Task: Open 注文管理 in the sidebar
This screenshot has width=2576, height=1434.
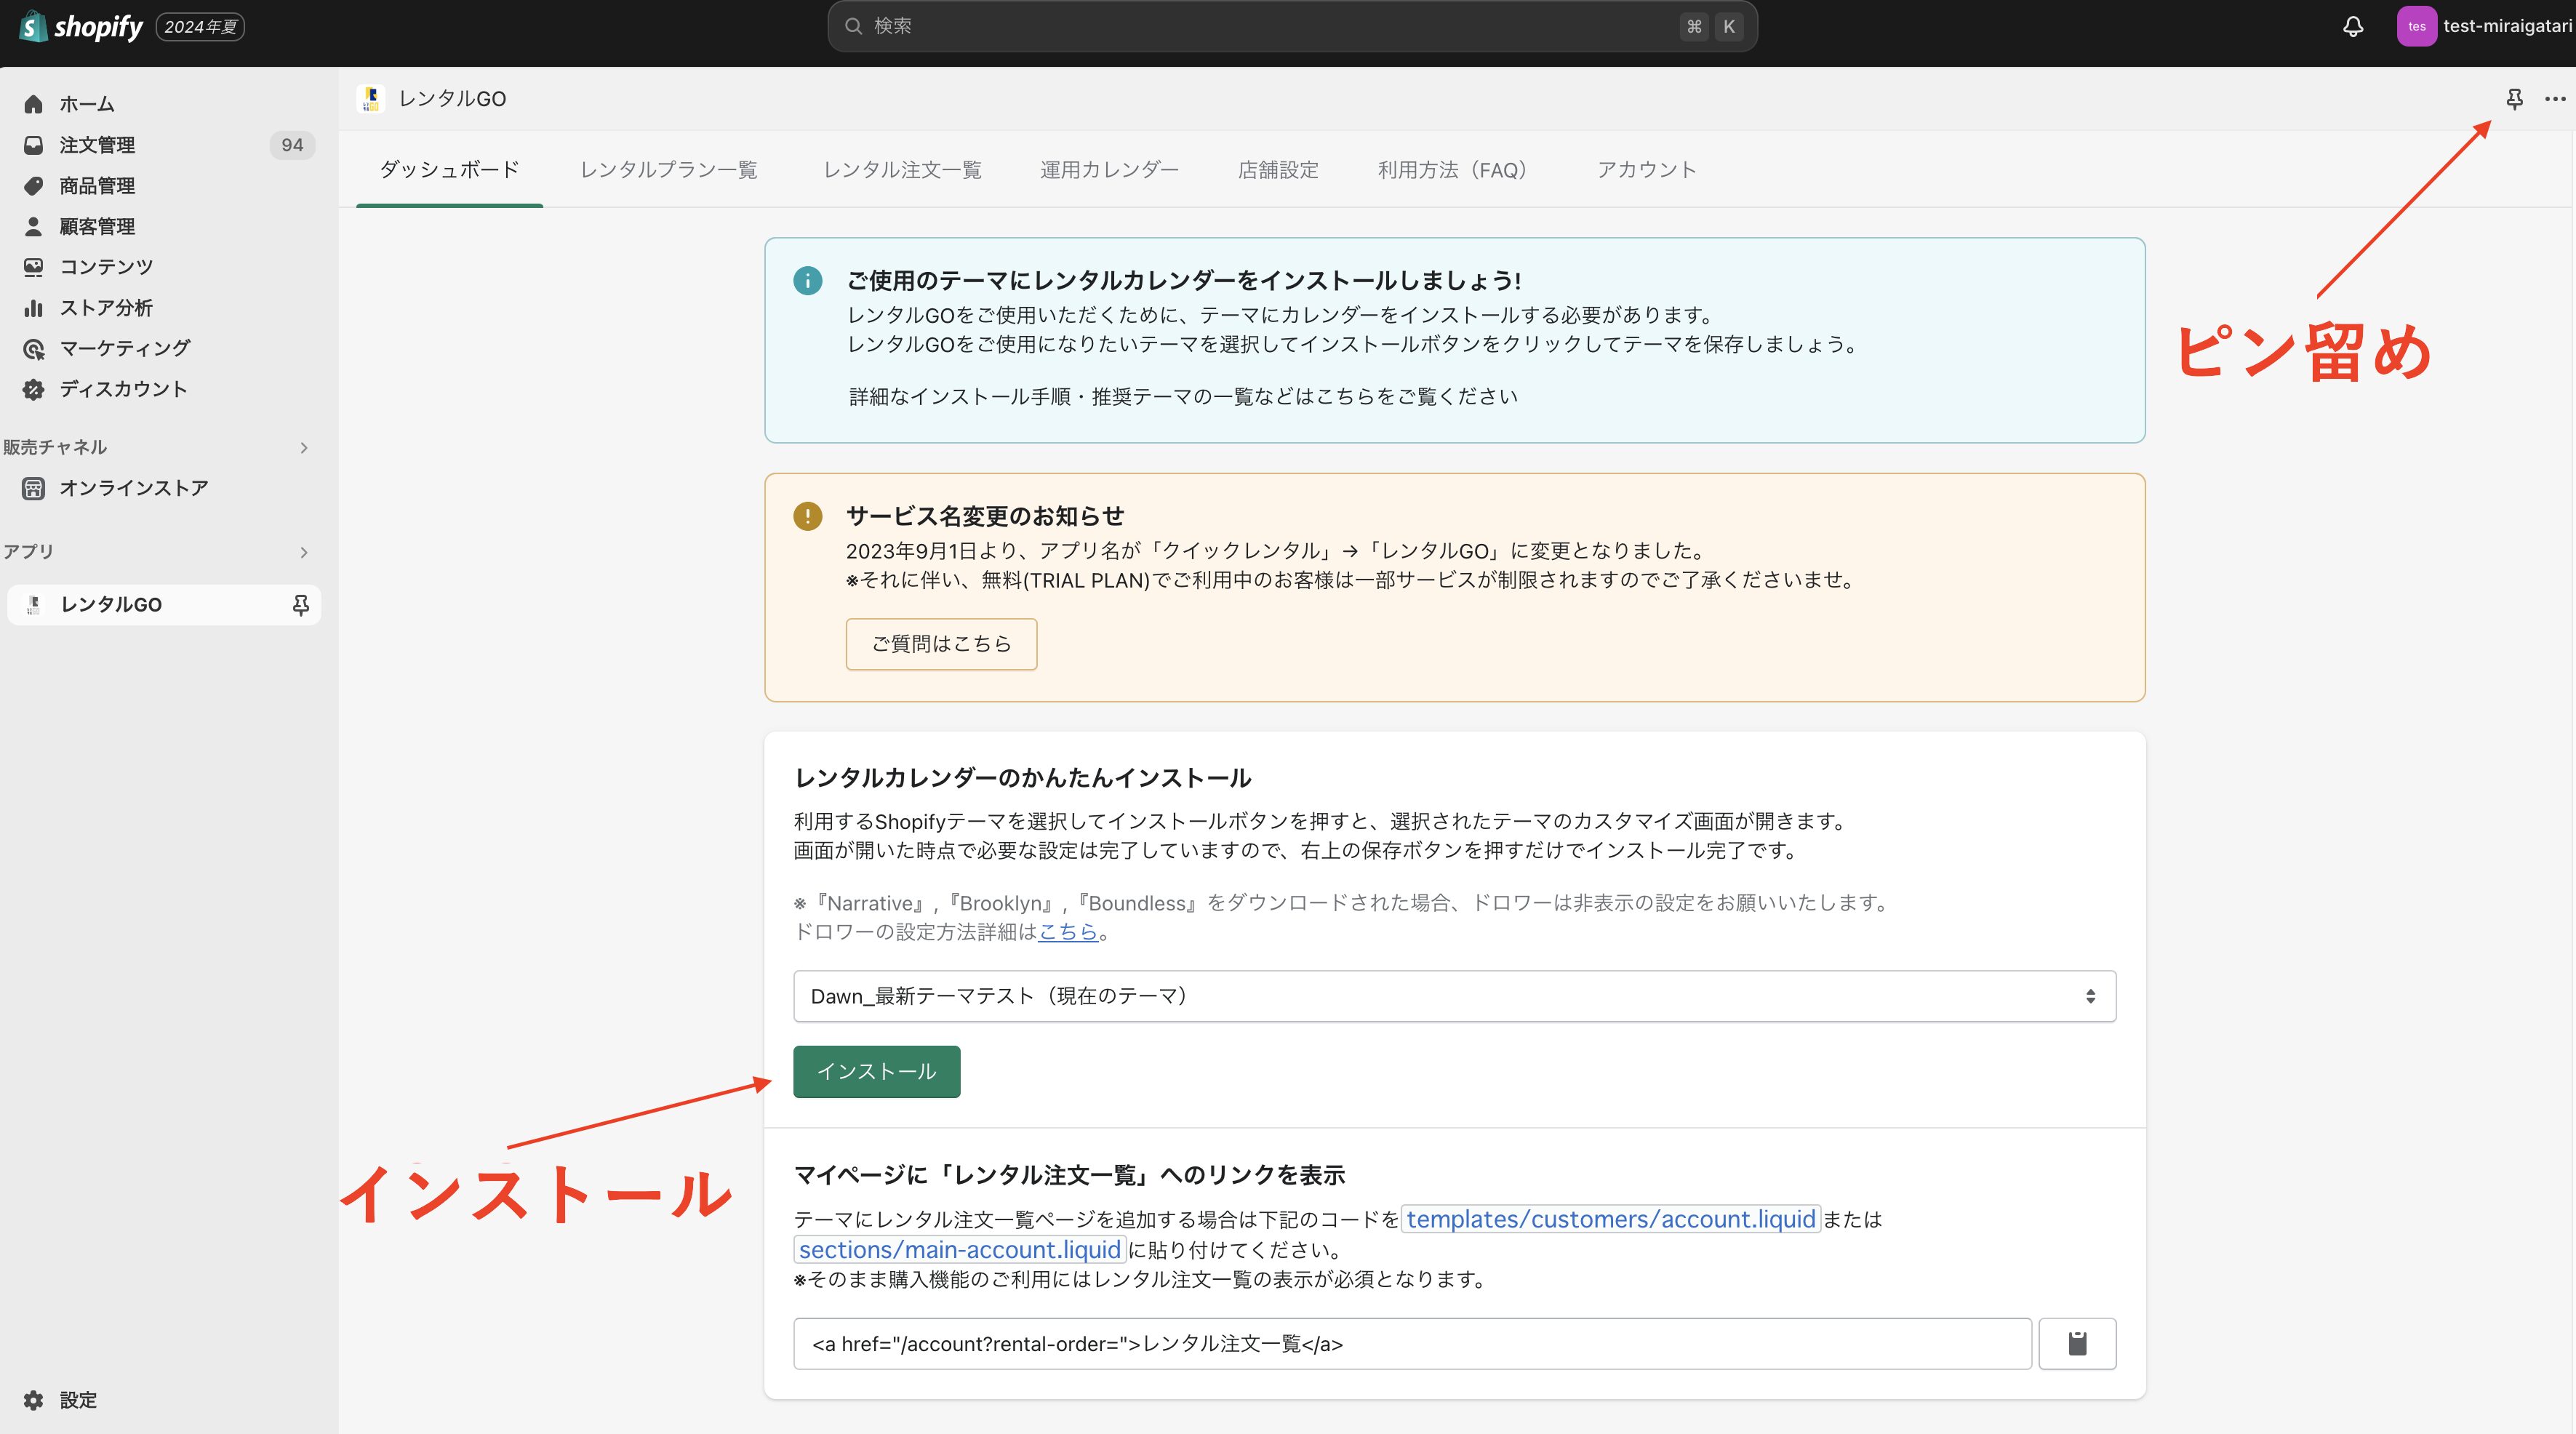Action: tap(97, 145)
